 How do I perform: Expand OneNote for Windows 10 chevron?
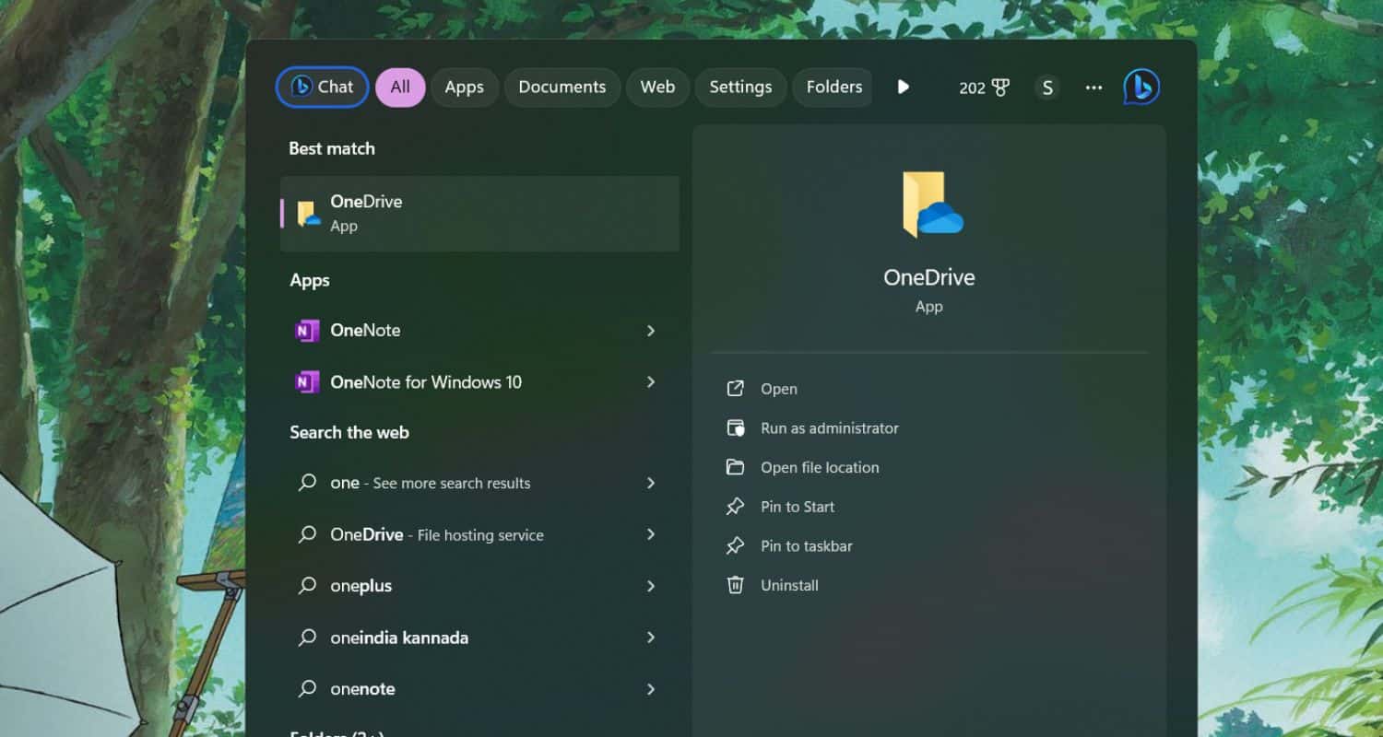[651, 382]
